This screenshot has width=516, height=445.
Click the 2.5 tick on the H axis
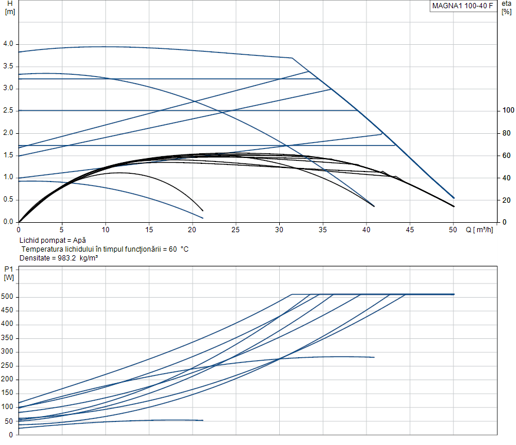coord(8,111)
